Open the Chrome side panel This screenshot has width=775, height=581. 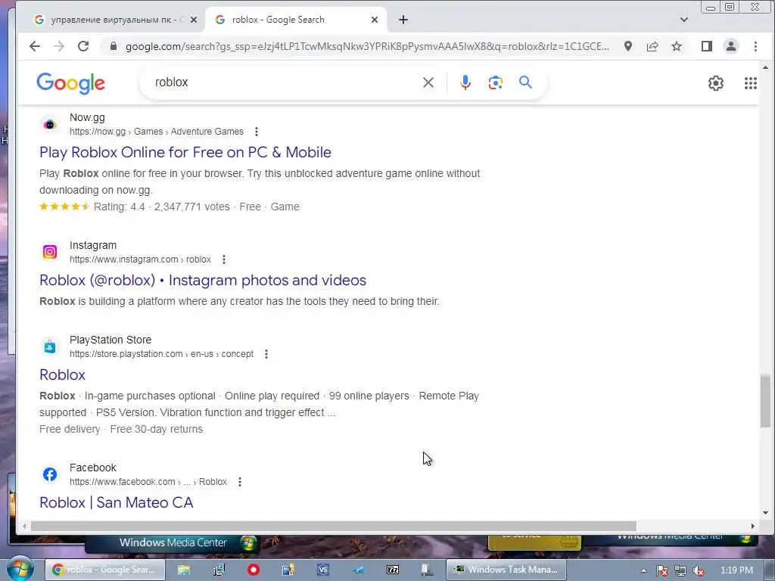706,46
